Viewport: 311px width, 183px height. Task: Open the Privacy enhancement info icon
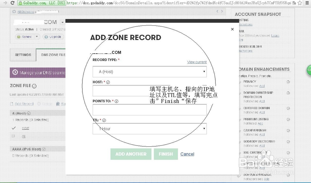[288, 82]
